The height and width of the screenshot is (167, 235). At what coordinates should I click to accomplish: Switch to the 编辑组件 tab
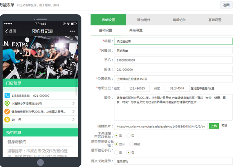pos(179,20)
